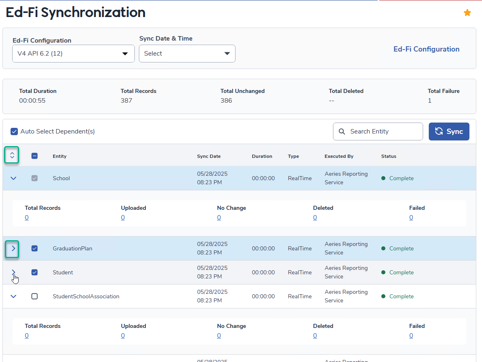Screen dimensions: 482x362
Task: Uncheck the Student row checkbox
Action: (35, 272)
